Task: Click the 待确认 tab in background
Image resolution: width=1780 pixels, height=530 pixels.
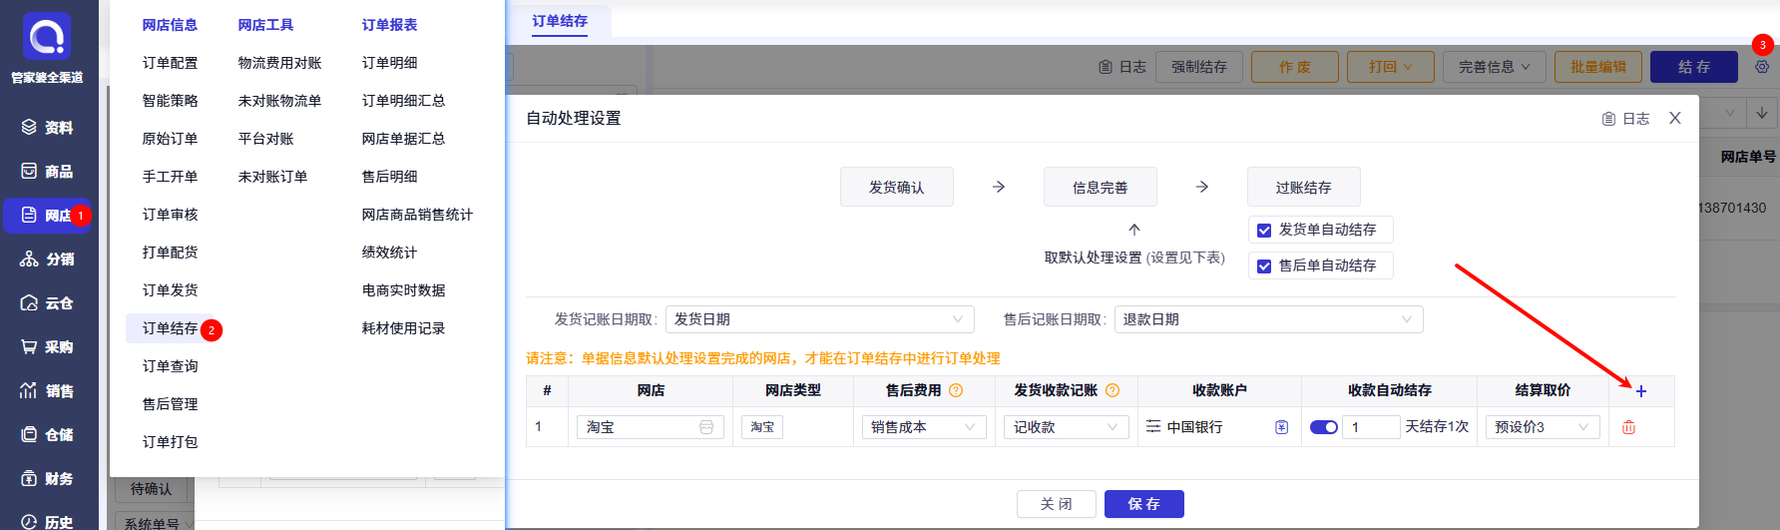Action: [151, 489]
